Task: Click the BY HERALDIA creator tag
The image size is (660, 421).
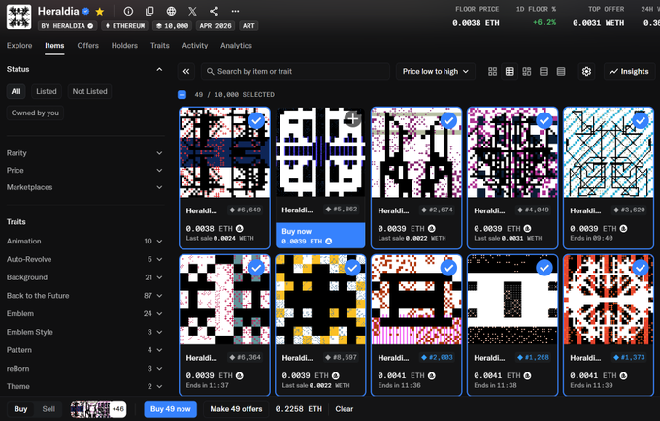Action: [x=67, y=26]
